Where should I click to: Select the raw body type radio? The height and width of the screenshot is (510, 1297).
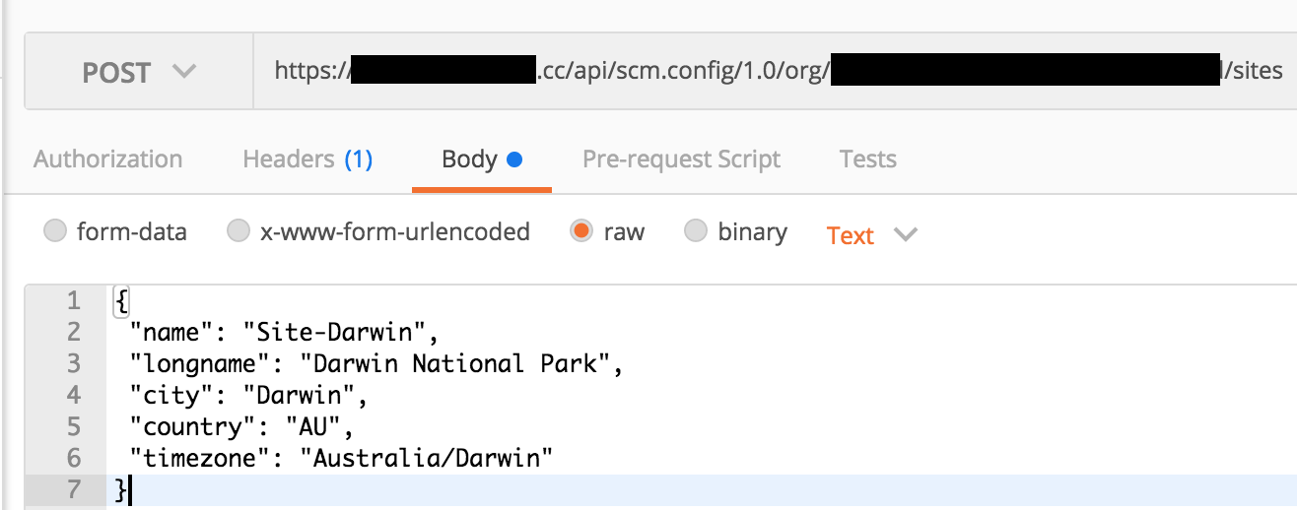tap(581, 232)
